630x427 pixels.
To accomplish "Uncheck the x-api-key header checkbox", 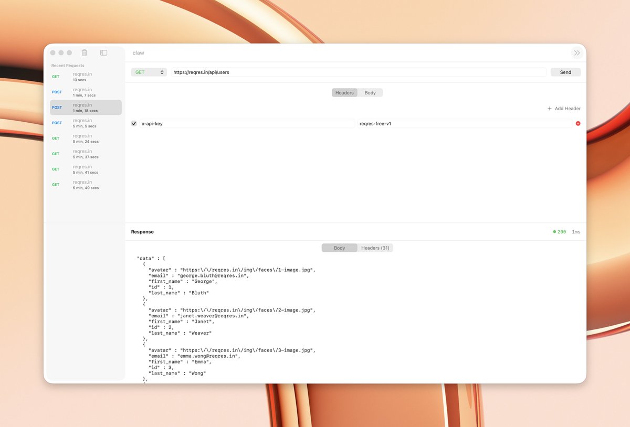I will point(134,123).
